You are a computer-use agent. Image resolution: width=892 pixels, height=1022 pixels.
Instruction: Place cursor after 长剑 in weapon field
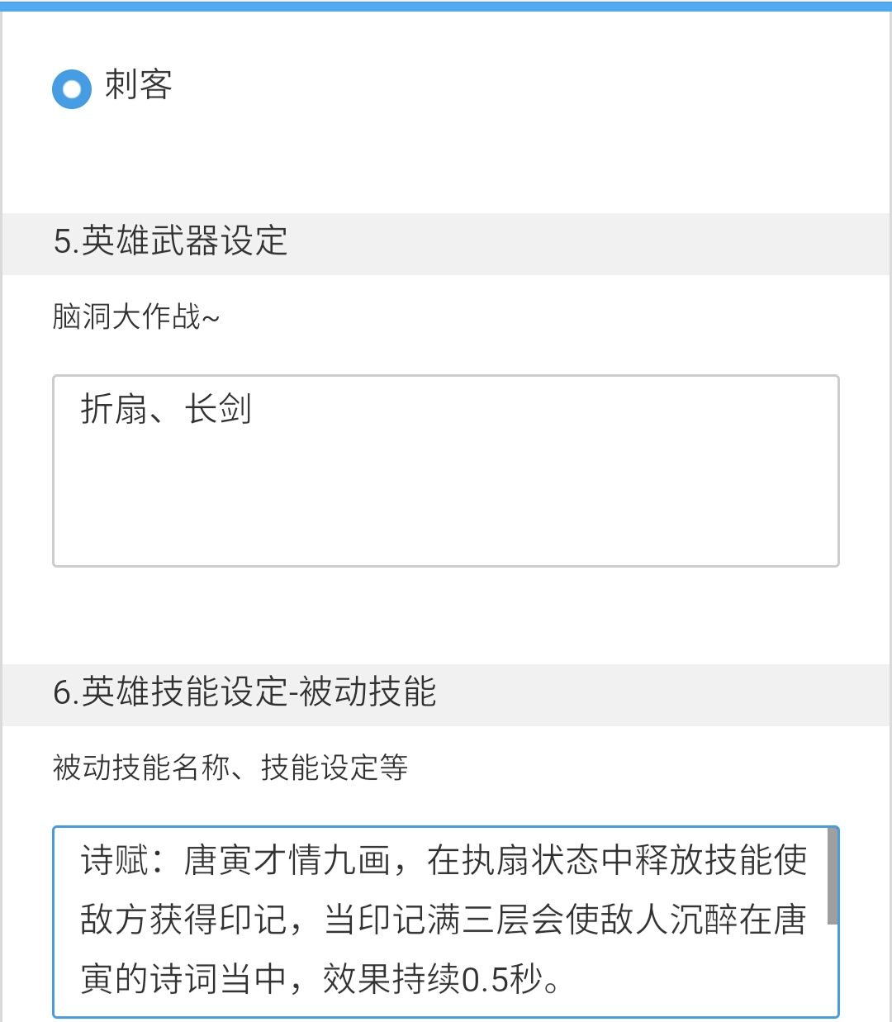pyautogui.click(x=254, y=410)
